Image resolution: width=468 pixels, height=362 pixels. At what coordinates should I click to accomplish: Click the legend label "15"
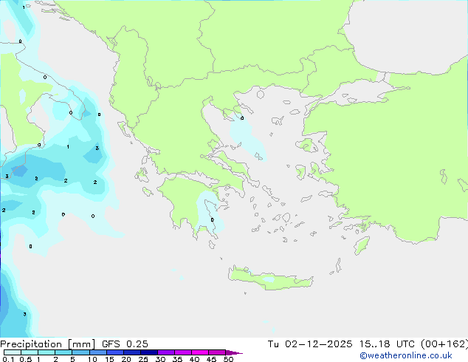coord(109,359)
